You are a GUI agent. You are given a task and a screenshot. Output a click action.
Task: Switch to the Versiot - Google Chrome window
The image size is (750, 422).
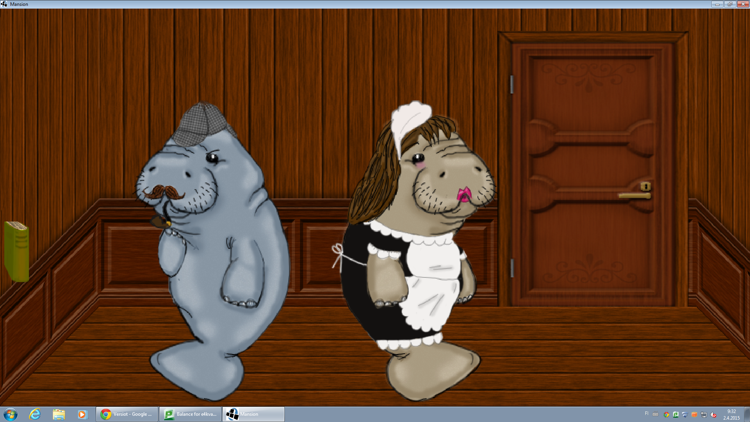point(127,414)
